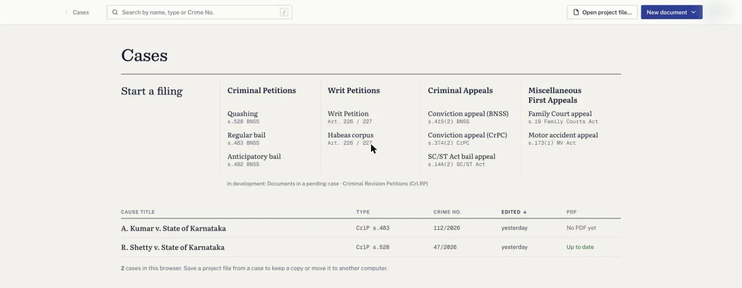
Task: Click yesterday in the R. Shetty row
Action: [514, 247]
